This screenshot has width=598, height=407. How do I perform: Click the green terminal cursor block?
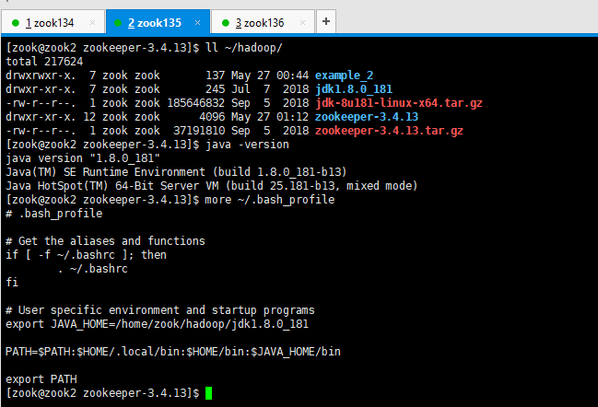pyautogui.click(x=208, y=393)
